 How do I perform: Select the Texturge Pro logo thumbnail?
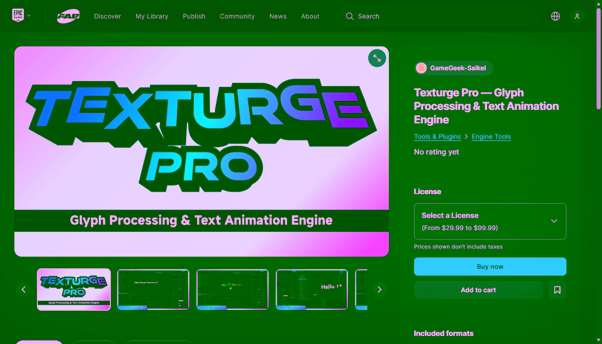74,290
